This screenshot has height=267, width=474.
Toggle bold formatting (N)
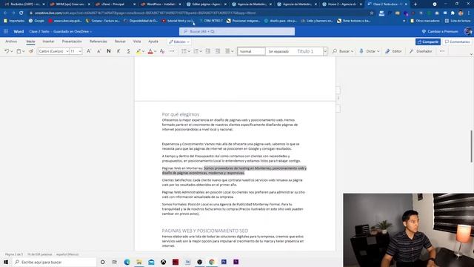coord(109,51)
